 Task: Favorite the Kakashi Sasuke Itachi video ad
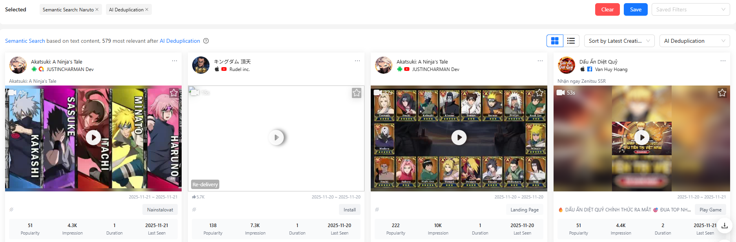(174, 93)
